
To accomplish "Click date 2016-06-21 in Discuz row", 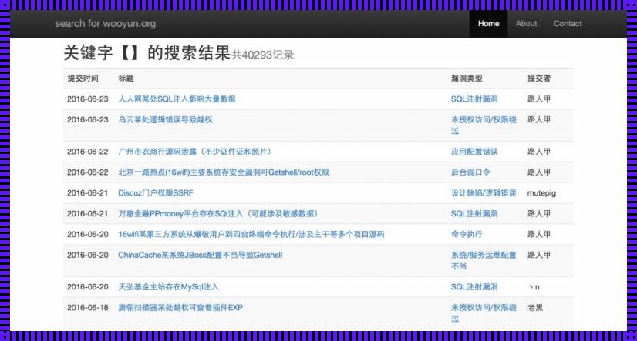I will (x=88, y=193).
